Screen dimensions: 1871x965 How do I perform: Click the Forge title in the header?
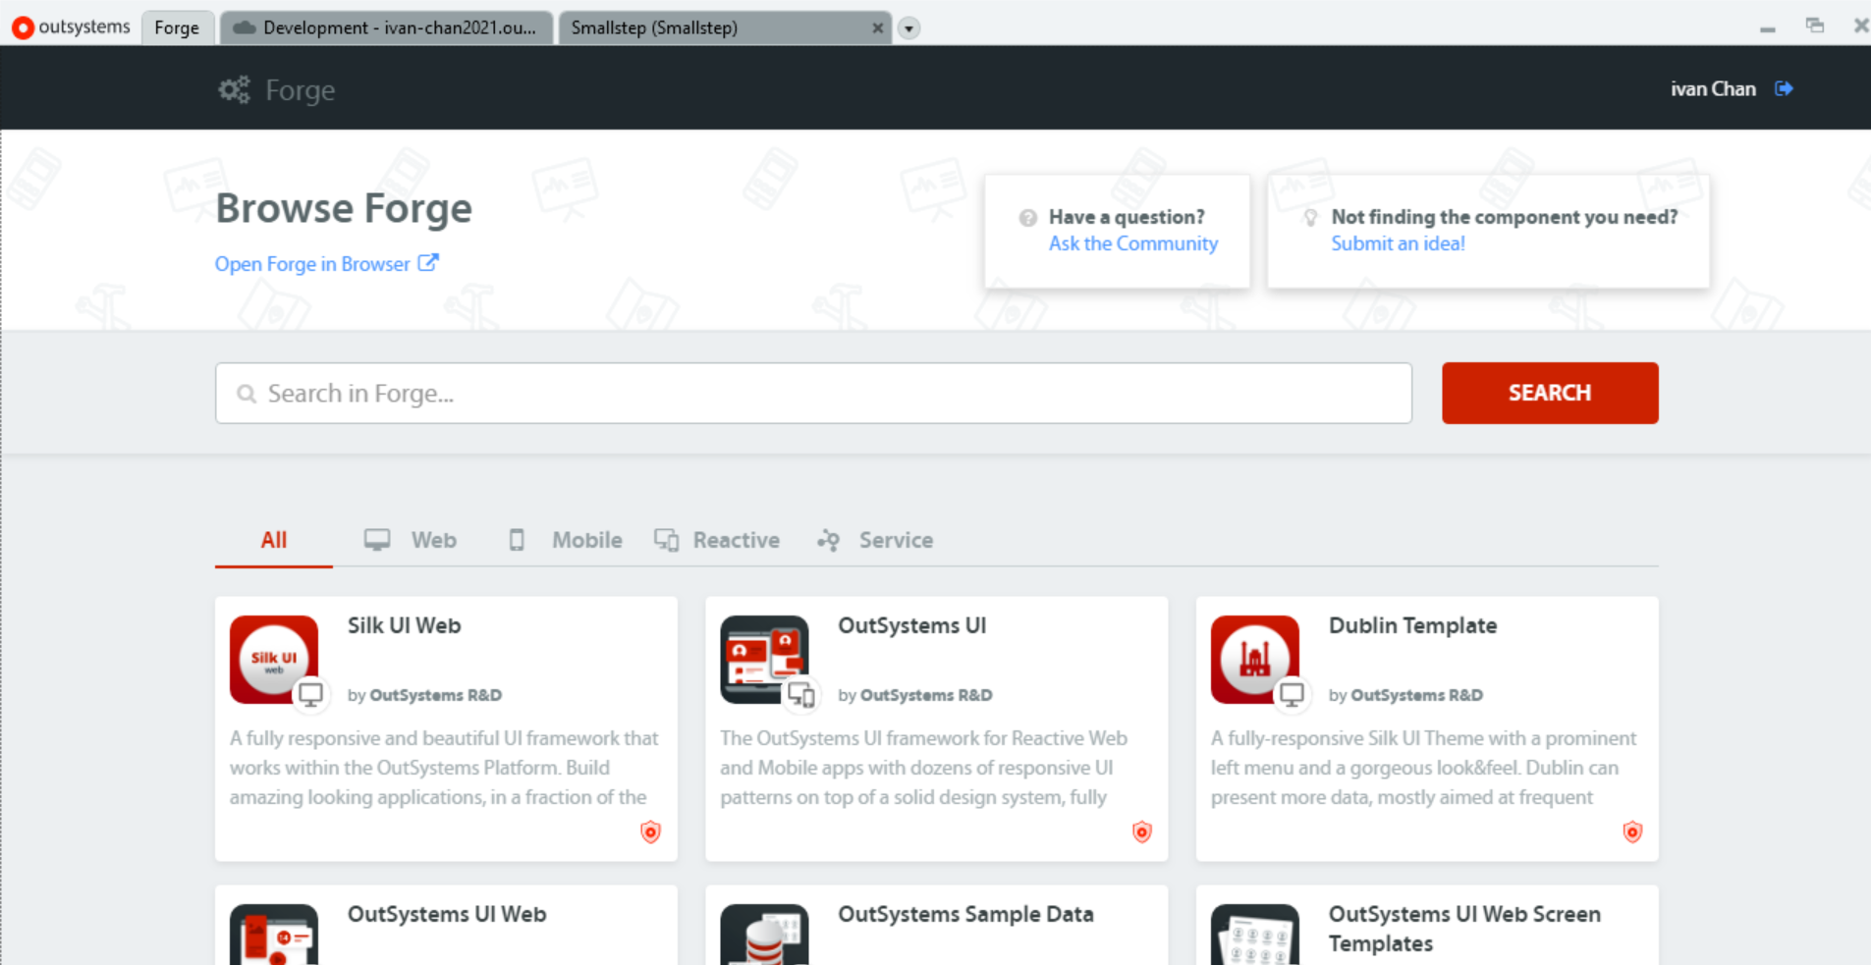[x=301, y=90]
